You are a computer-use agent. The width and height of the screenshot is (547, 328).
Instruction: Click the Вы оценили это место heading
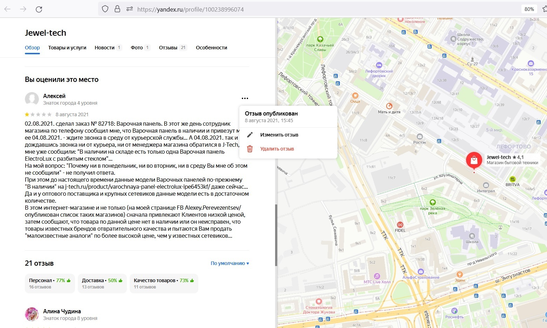tap(62, 79)
